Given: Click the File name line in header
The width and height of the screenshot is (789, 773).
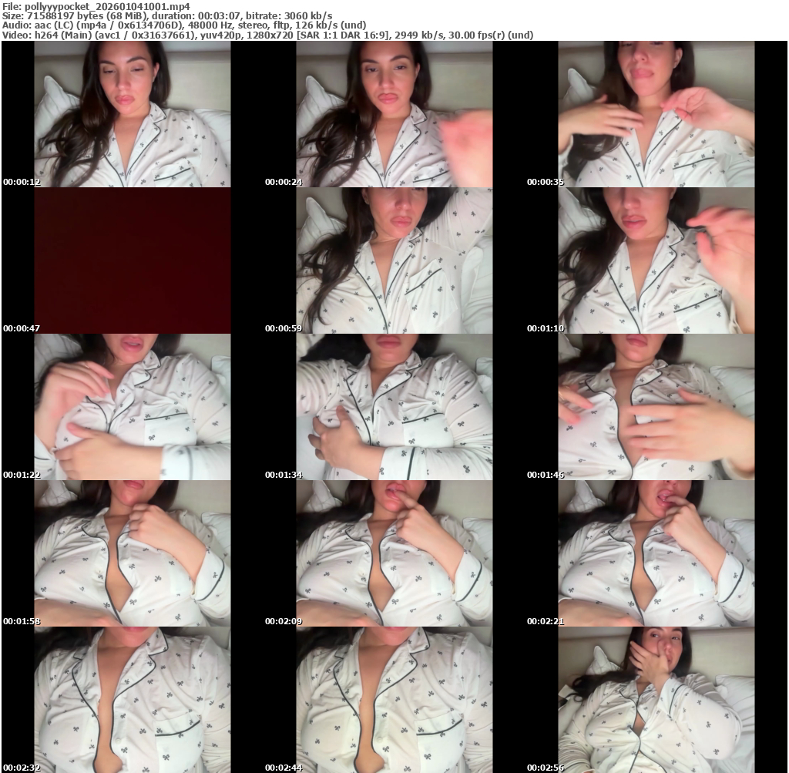Looking at the screenshot, I should pos(96,5).
